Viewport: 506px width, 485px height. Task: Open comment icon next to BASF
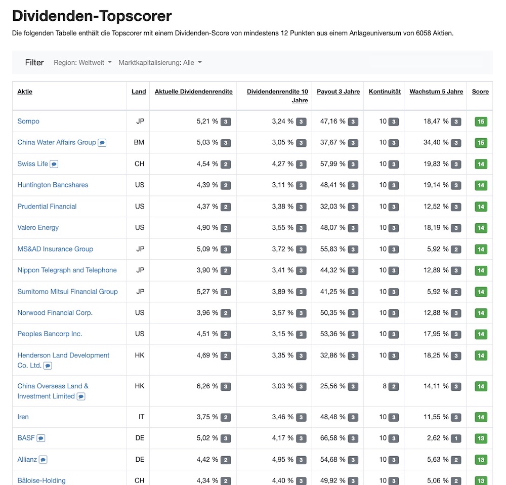40,438
